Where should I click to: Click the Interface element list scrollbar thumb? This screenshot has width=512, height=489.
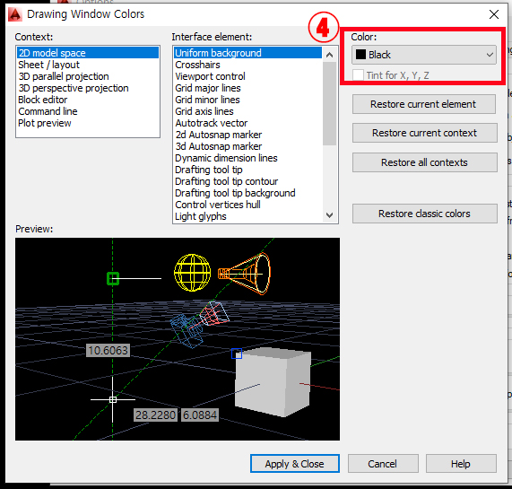[329, 103]
